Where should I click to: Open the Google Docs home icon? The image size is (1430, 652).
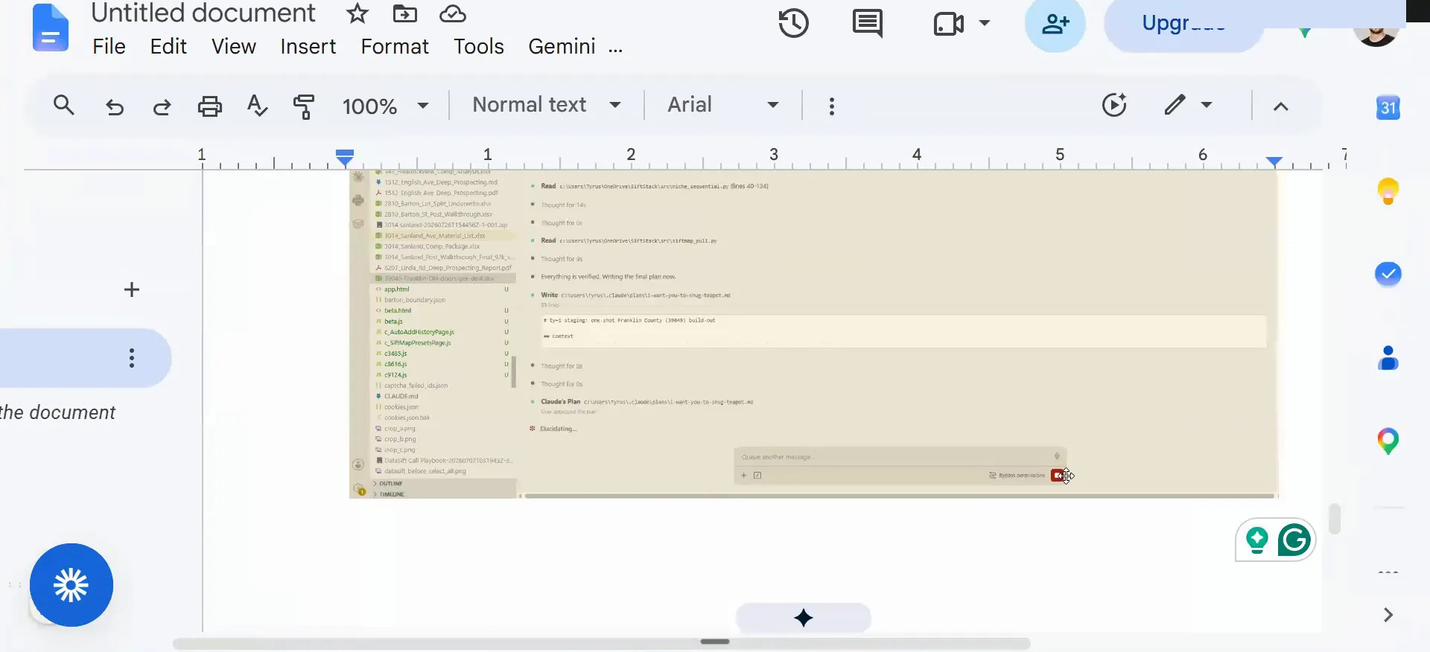pos(51,28)
